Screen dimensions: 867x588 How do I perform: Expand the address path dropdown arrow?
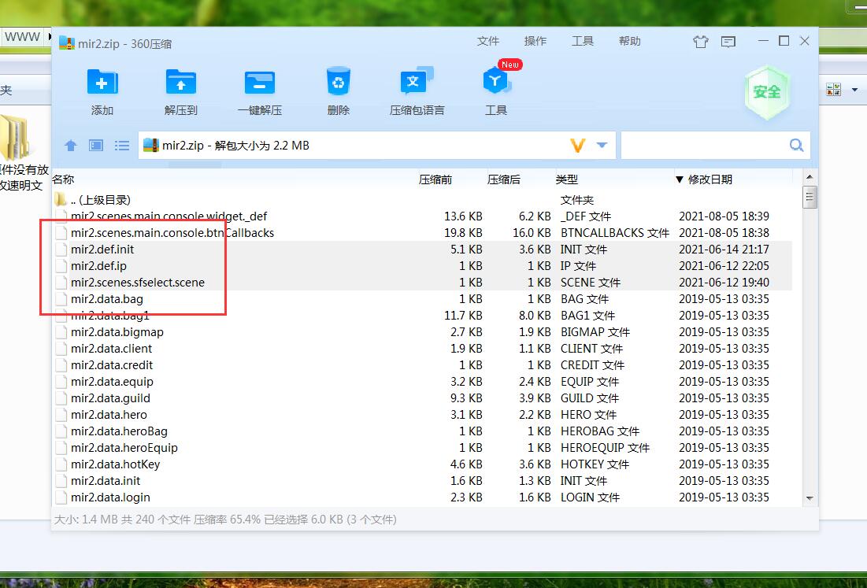[602, 146]
